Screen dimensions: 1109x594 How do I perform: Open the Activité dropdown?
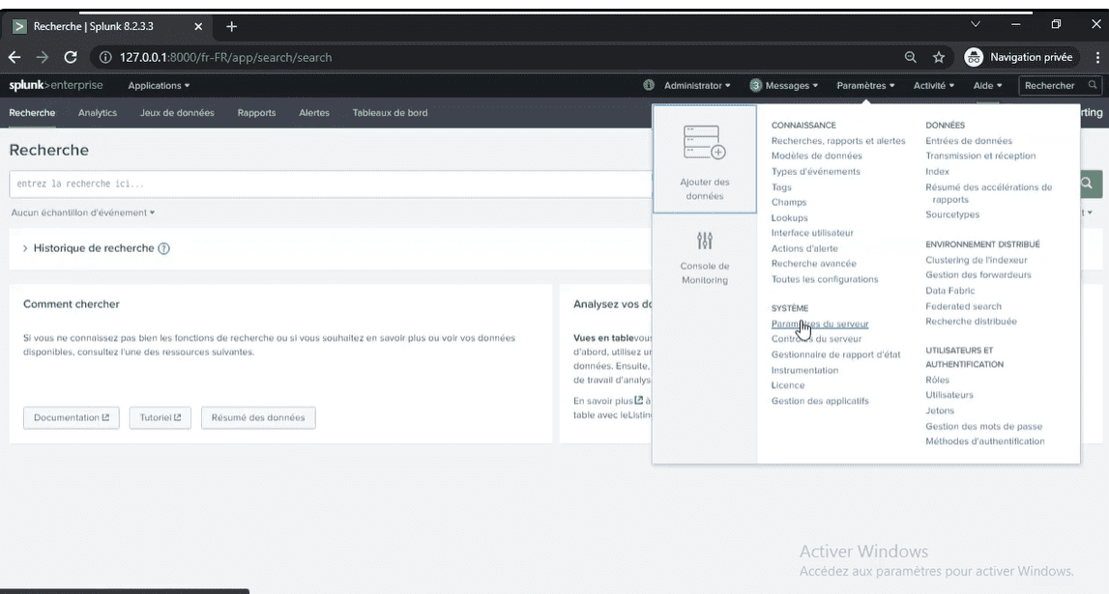934,85
